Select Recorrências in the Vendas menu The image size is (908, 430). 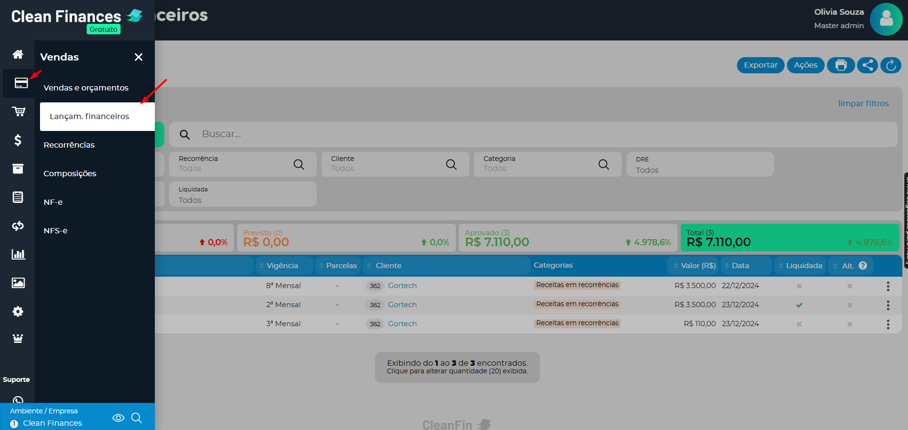[69, 145]
